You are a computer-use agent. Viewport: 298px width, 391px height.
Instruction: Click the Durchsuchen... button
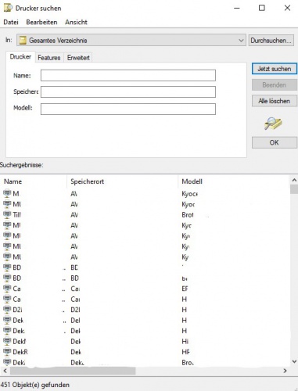[271, 41]
